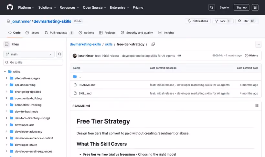
Task: Expand the competitor-tracking folder chevron
Action: point(6,105)
